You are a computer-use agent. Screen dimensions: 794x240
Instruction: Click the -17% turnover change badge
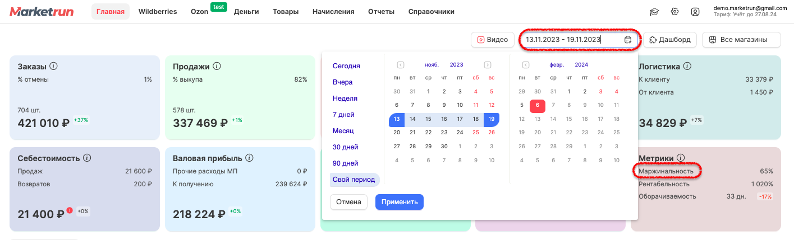764,196
